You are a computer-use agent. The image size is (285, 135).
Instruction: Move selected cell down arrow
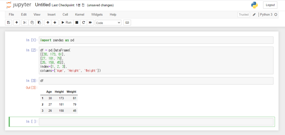pyautogui.click(x=55, y=23)
